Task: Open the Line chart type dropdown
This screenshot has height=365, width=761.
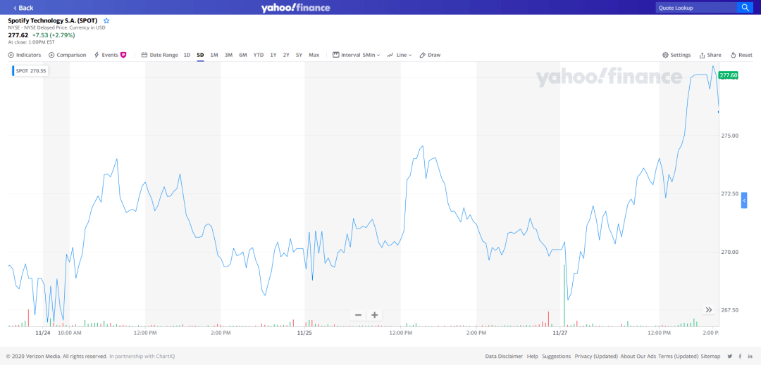Action: click(x=400, y=55)
